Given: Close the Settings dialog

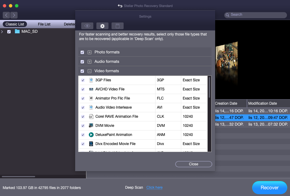Looking at the screenshot, I should (x=193, y=164).
